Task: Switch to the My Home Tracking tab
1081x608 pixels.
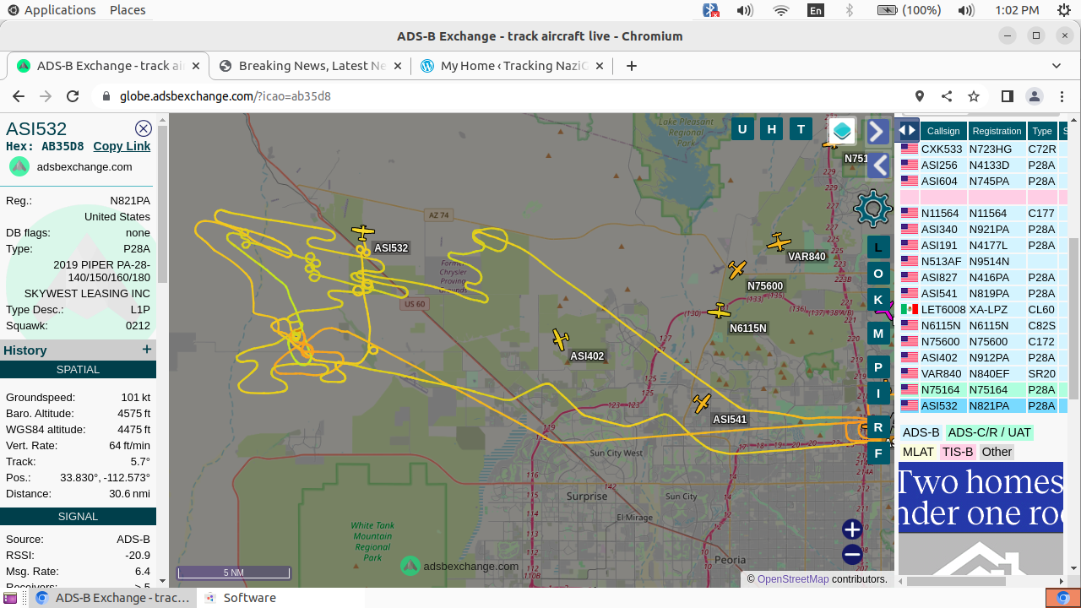Action: click(513, 66)
